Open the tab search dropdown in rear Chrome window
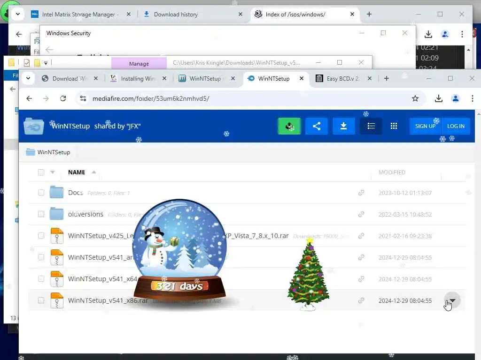This screenshot has width=481, height=360. (x=18, y=14)
